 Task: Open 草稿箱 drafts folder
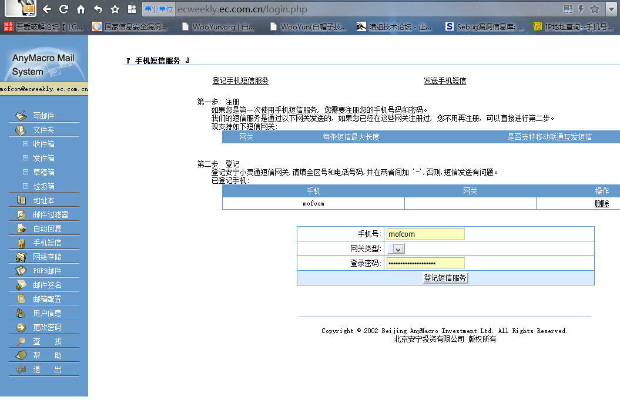(x=43, y=172)
